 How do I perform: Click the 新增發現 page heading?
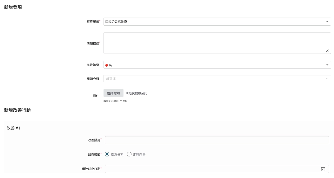13,7
